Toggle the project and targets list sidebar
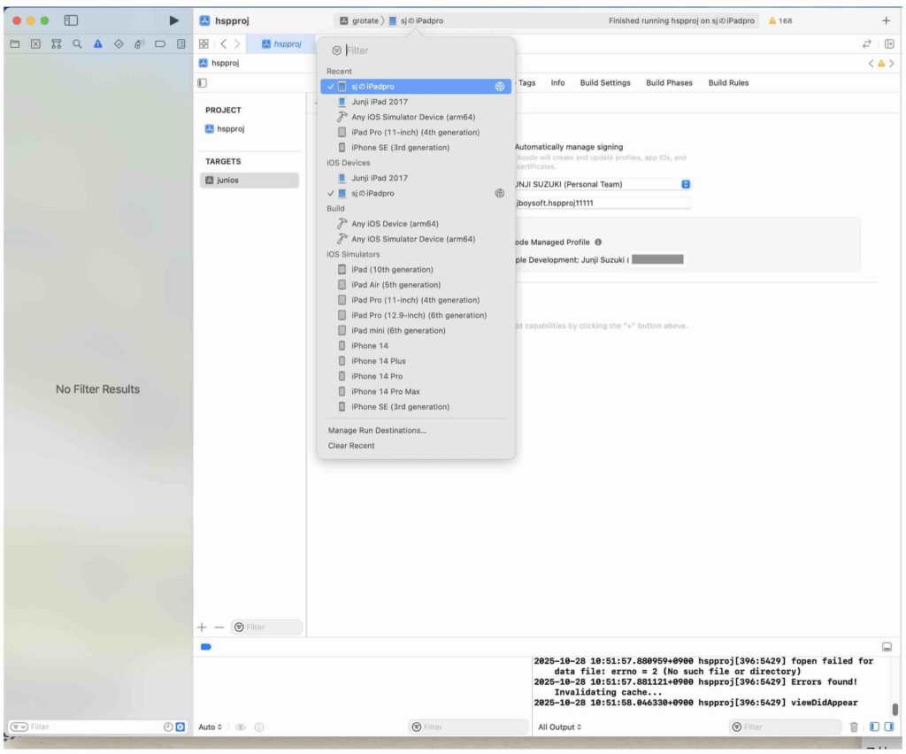This screenshot has width=906, height=754. tap(203, 83)
